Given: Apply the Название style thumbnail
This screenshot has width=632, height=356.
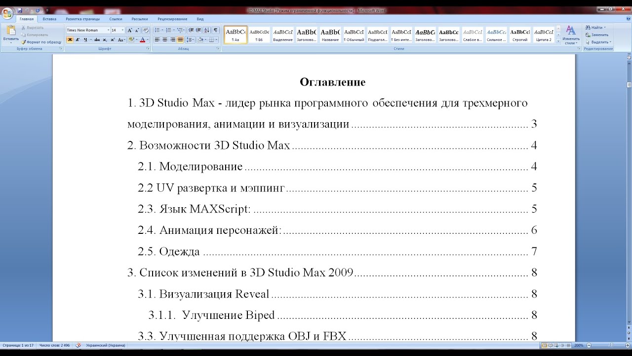Looking at the screenshot, I should coord(330,34).
